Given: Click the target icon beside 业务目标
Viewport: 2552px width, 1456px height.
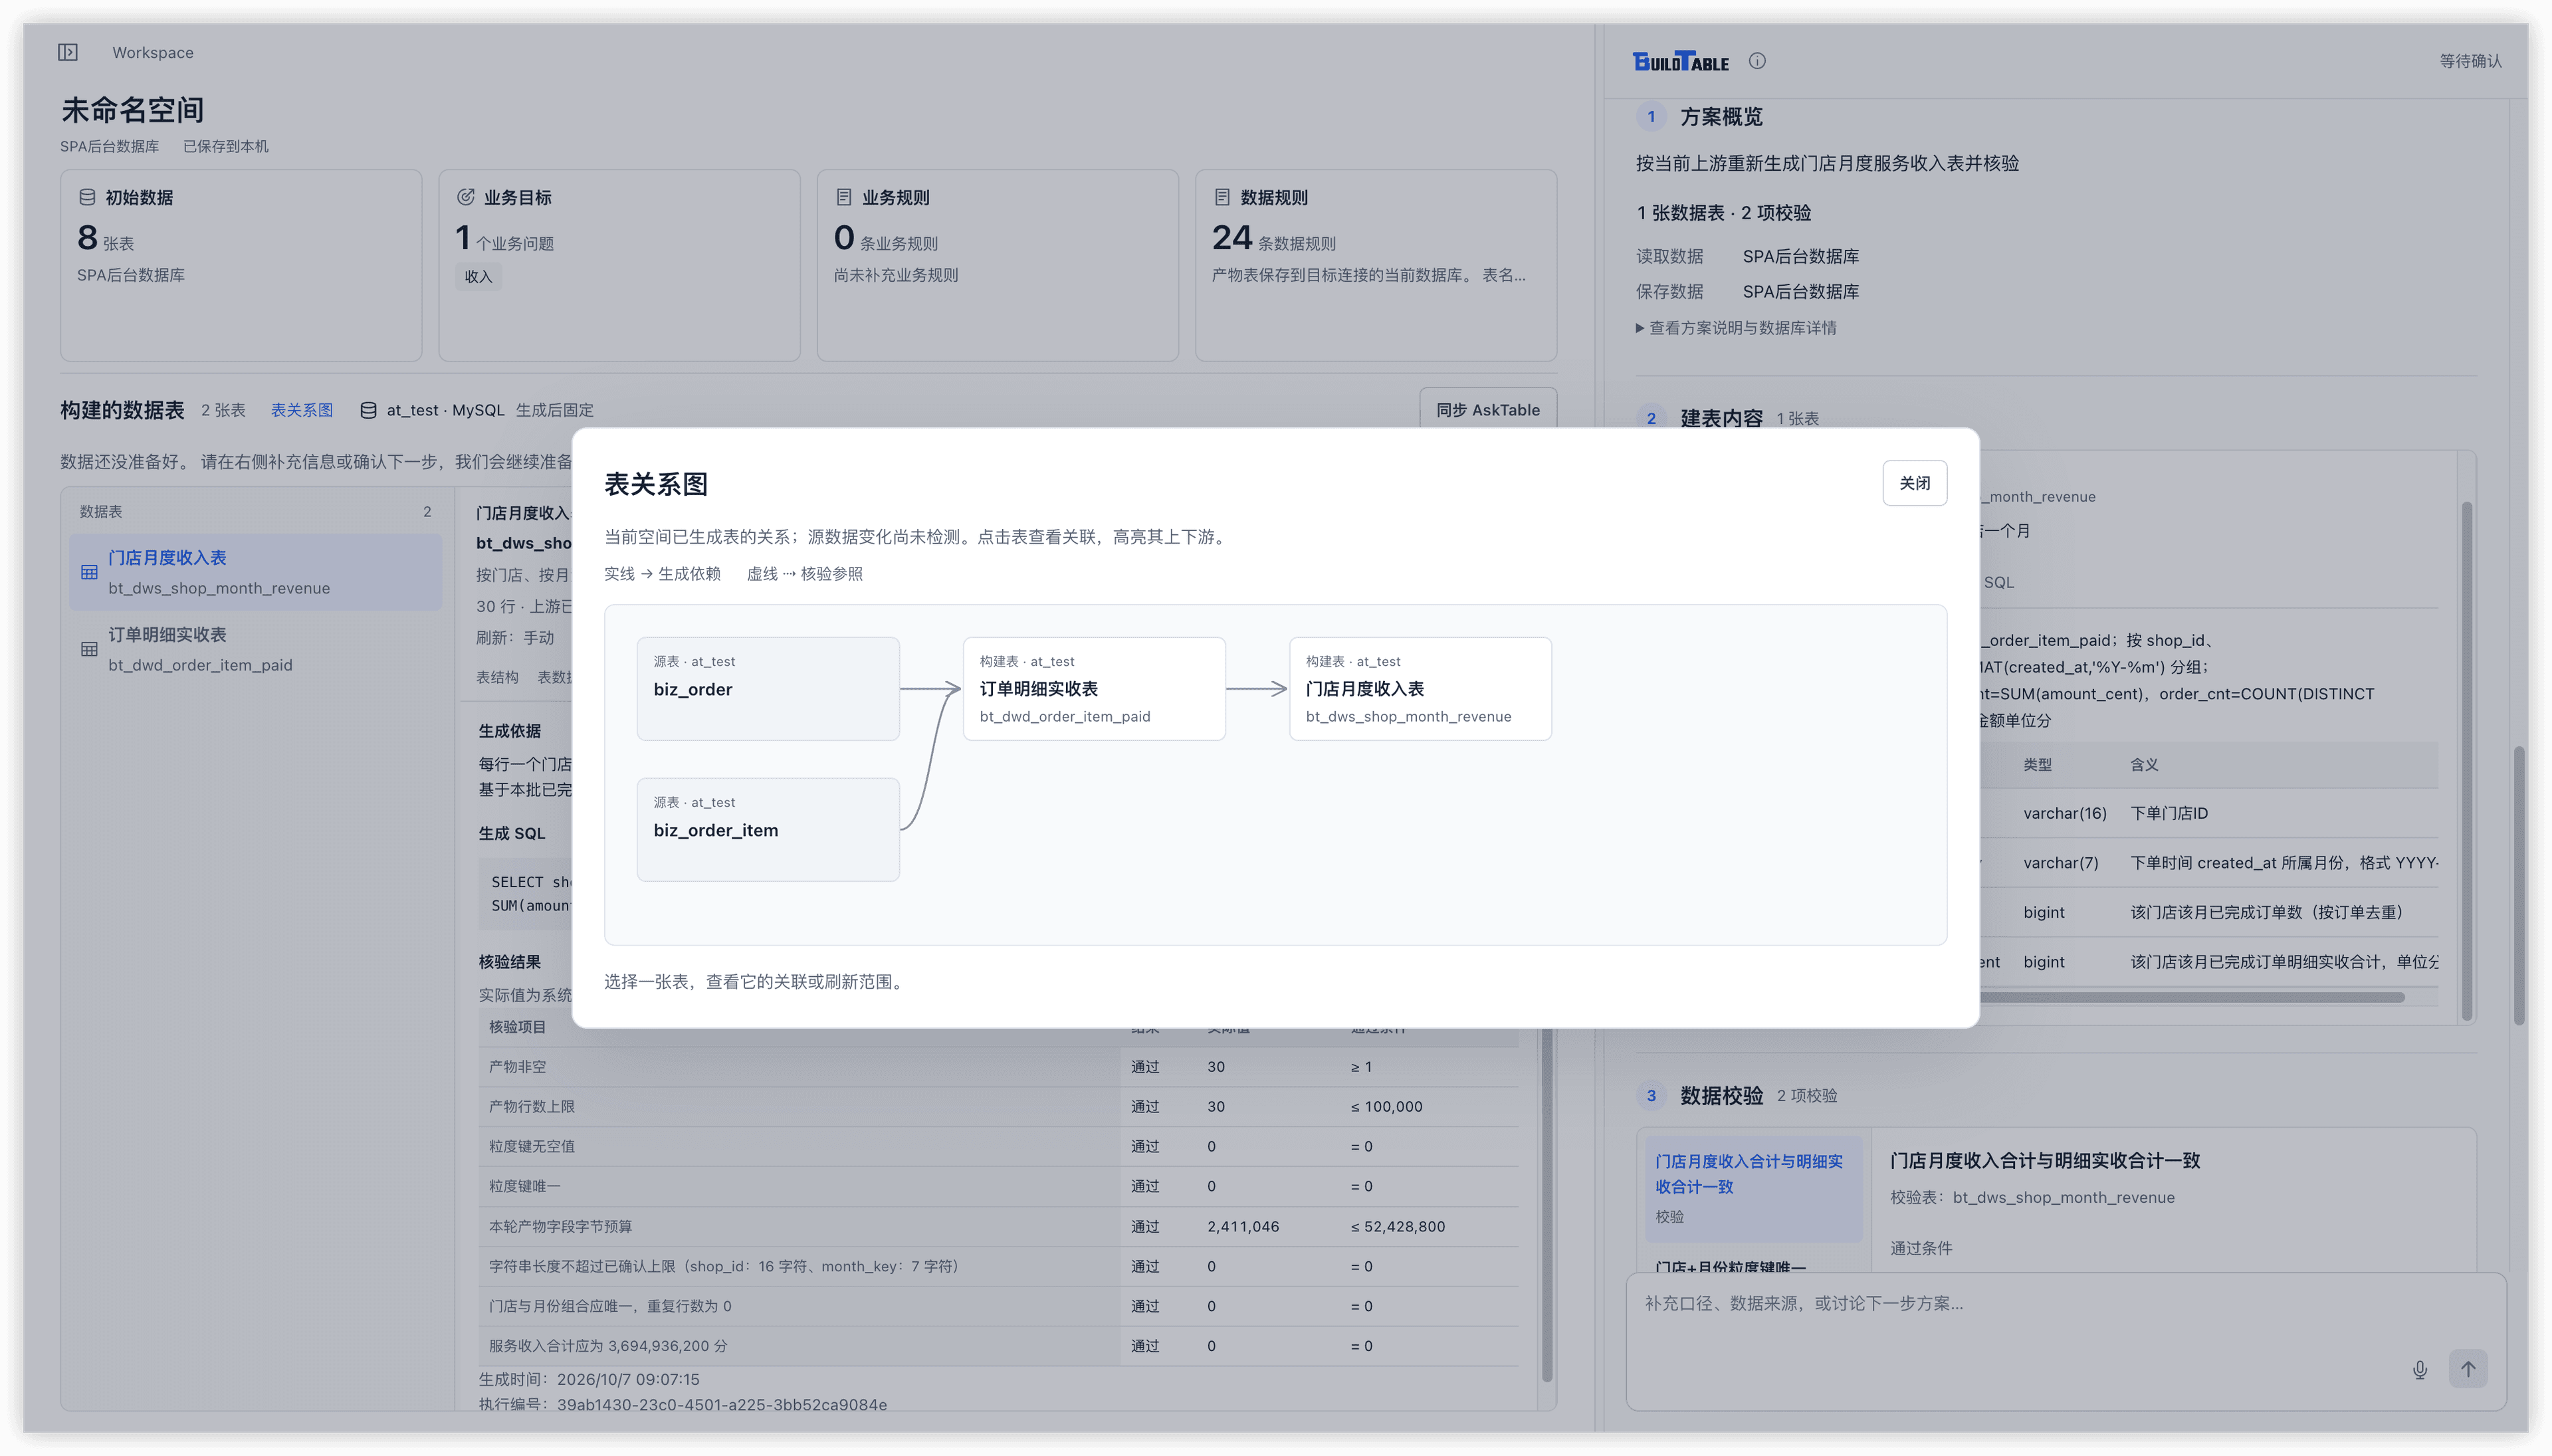Looking at the screenshot, I should click(465, 197).
